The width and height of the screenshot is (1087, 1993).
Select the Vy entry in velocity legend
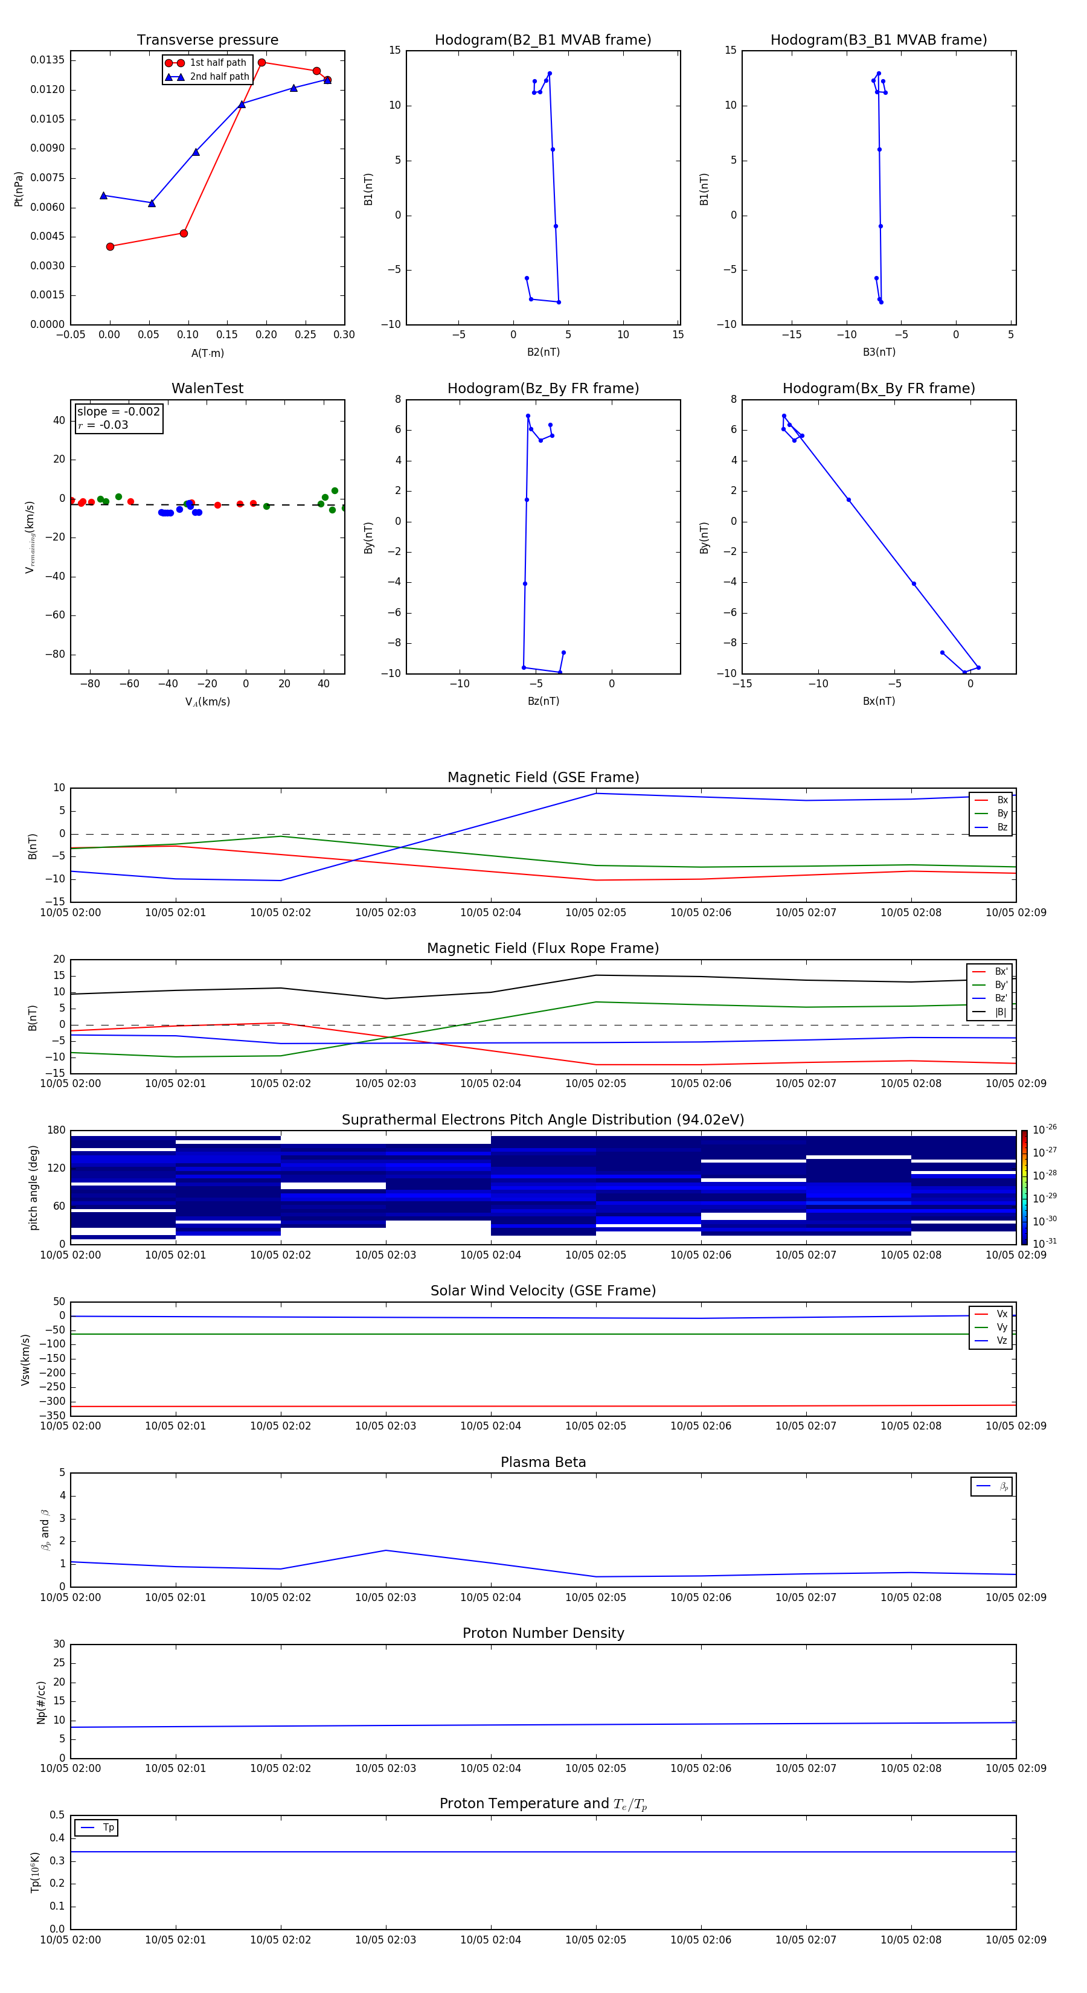point(991,1327)
